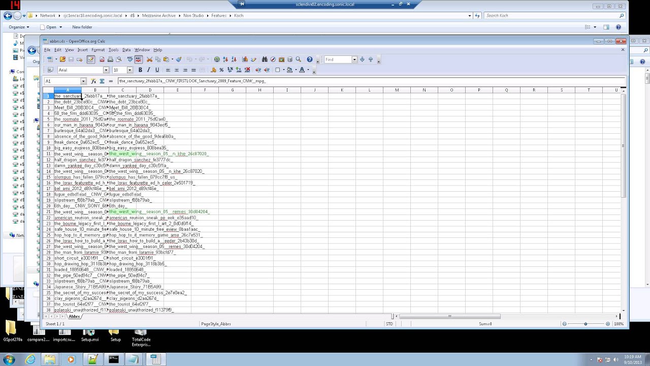This screenshot has width=650, height=366.
Task: Sort descending with the Z-A icon
Action: [234, 59]
